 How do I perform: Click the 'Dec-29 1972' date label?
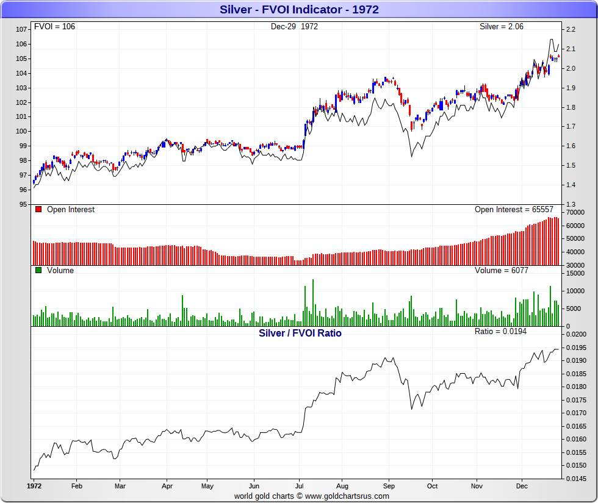[x=294, y=27]
